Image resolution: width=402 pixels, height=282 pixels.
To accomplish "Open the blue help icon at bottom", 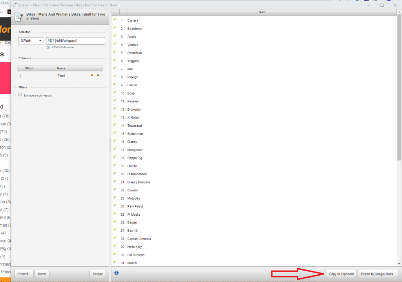I will [x=116, y=273].
